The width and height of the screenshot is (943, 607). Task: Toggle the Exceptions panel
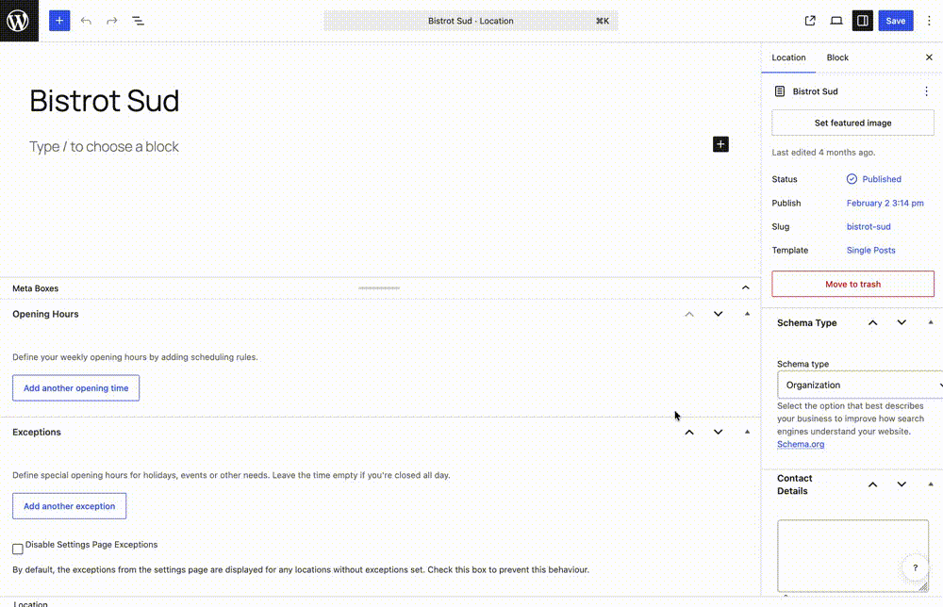[x=748, y=432]
